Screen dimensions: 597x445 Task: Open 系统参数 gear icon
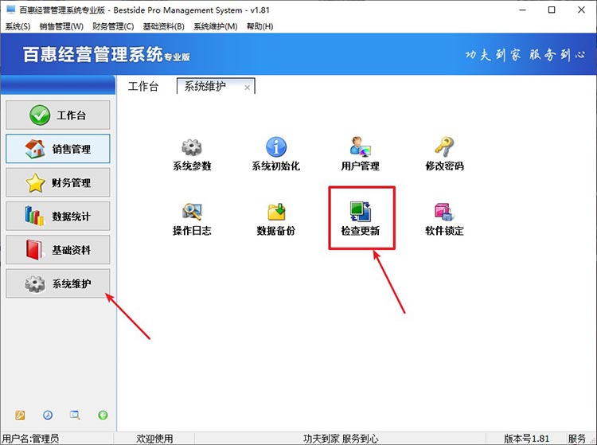[192, 148]
